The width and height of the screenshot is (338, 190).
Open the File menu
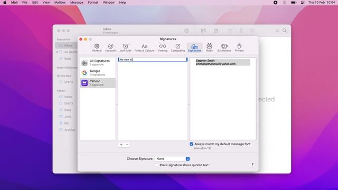[x=25, y=3]
